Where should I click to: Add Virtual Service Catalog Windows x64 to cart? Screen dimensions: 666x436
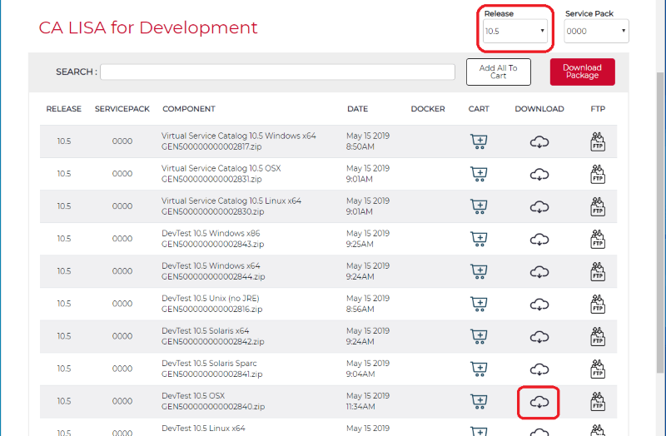[479, 141]
